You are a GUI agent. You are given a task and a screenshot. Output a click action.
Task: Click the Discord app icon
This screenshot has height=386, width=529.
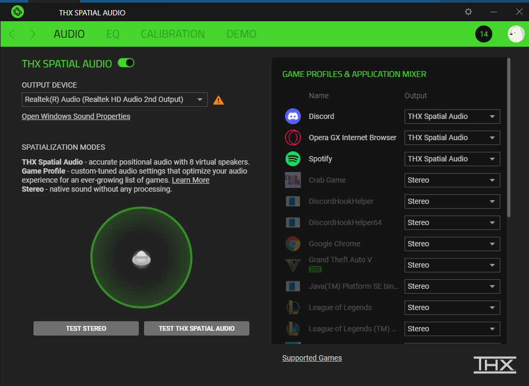click(x=293, y=116)
